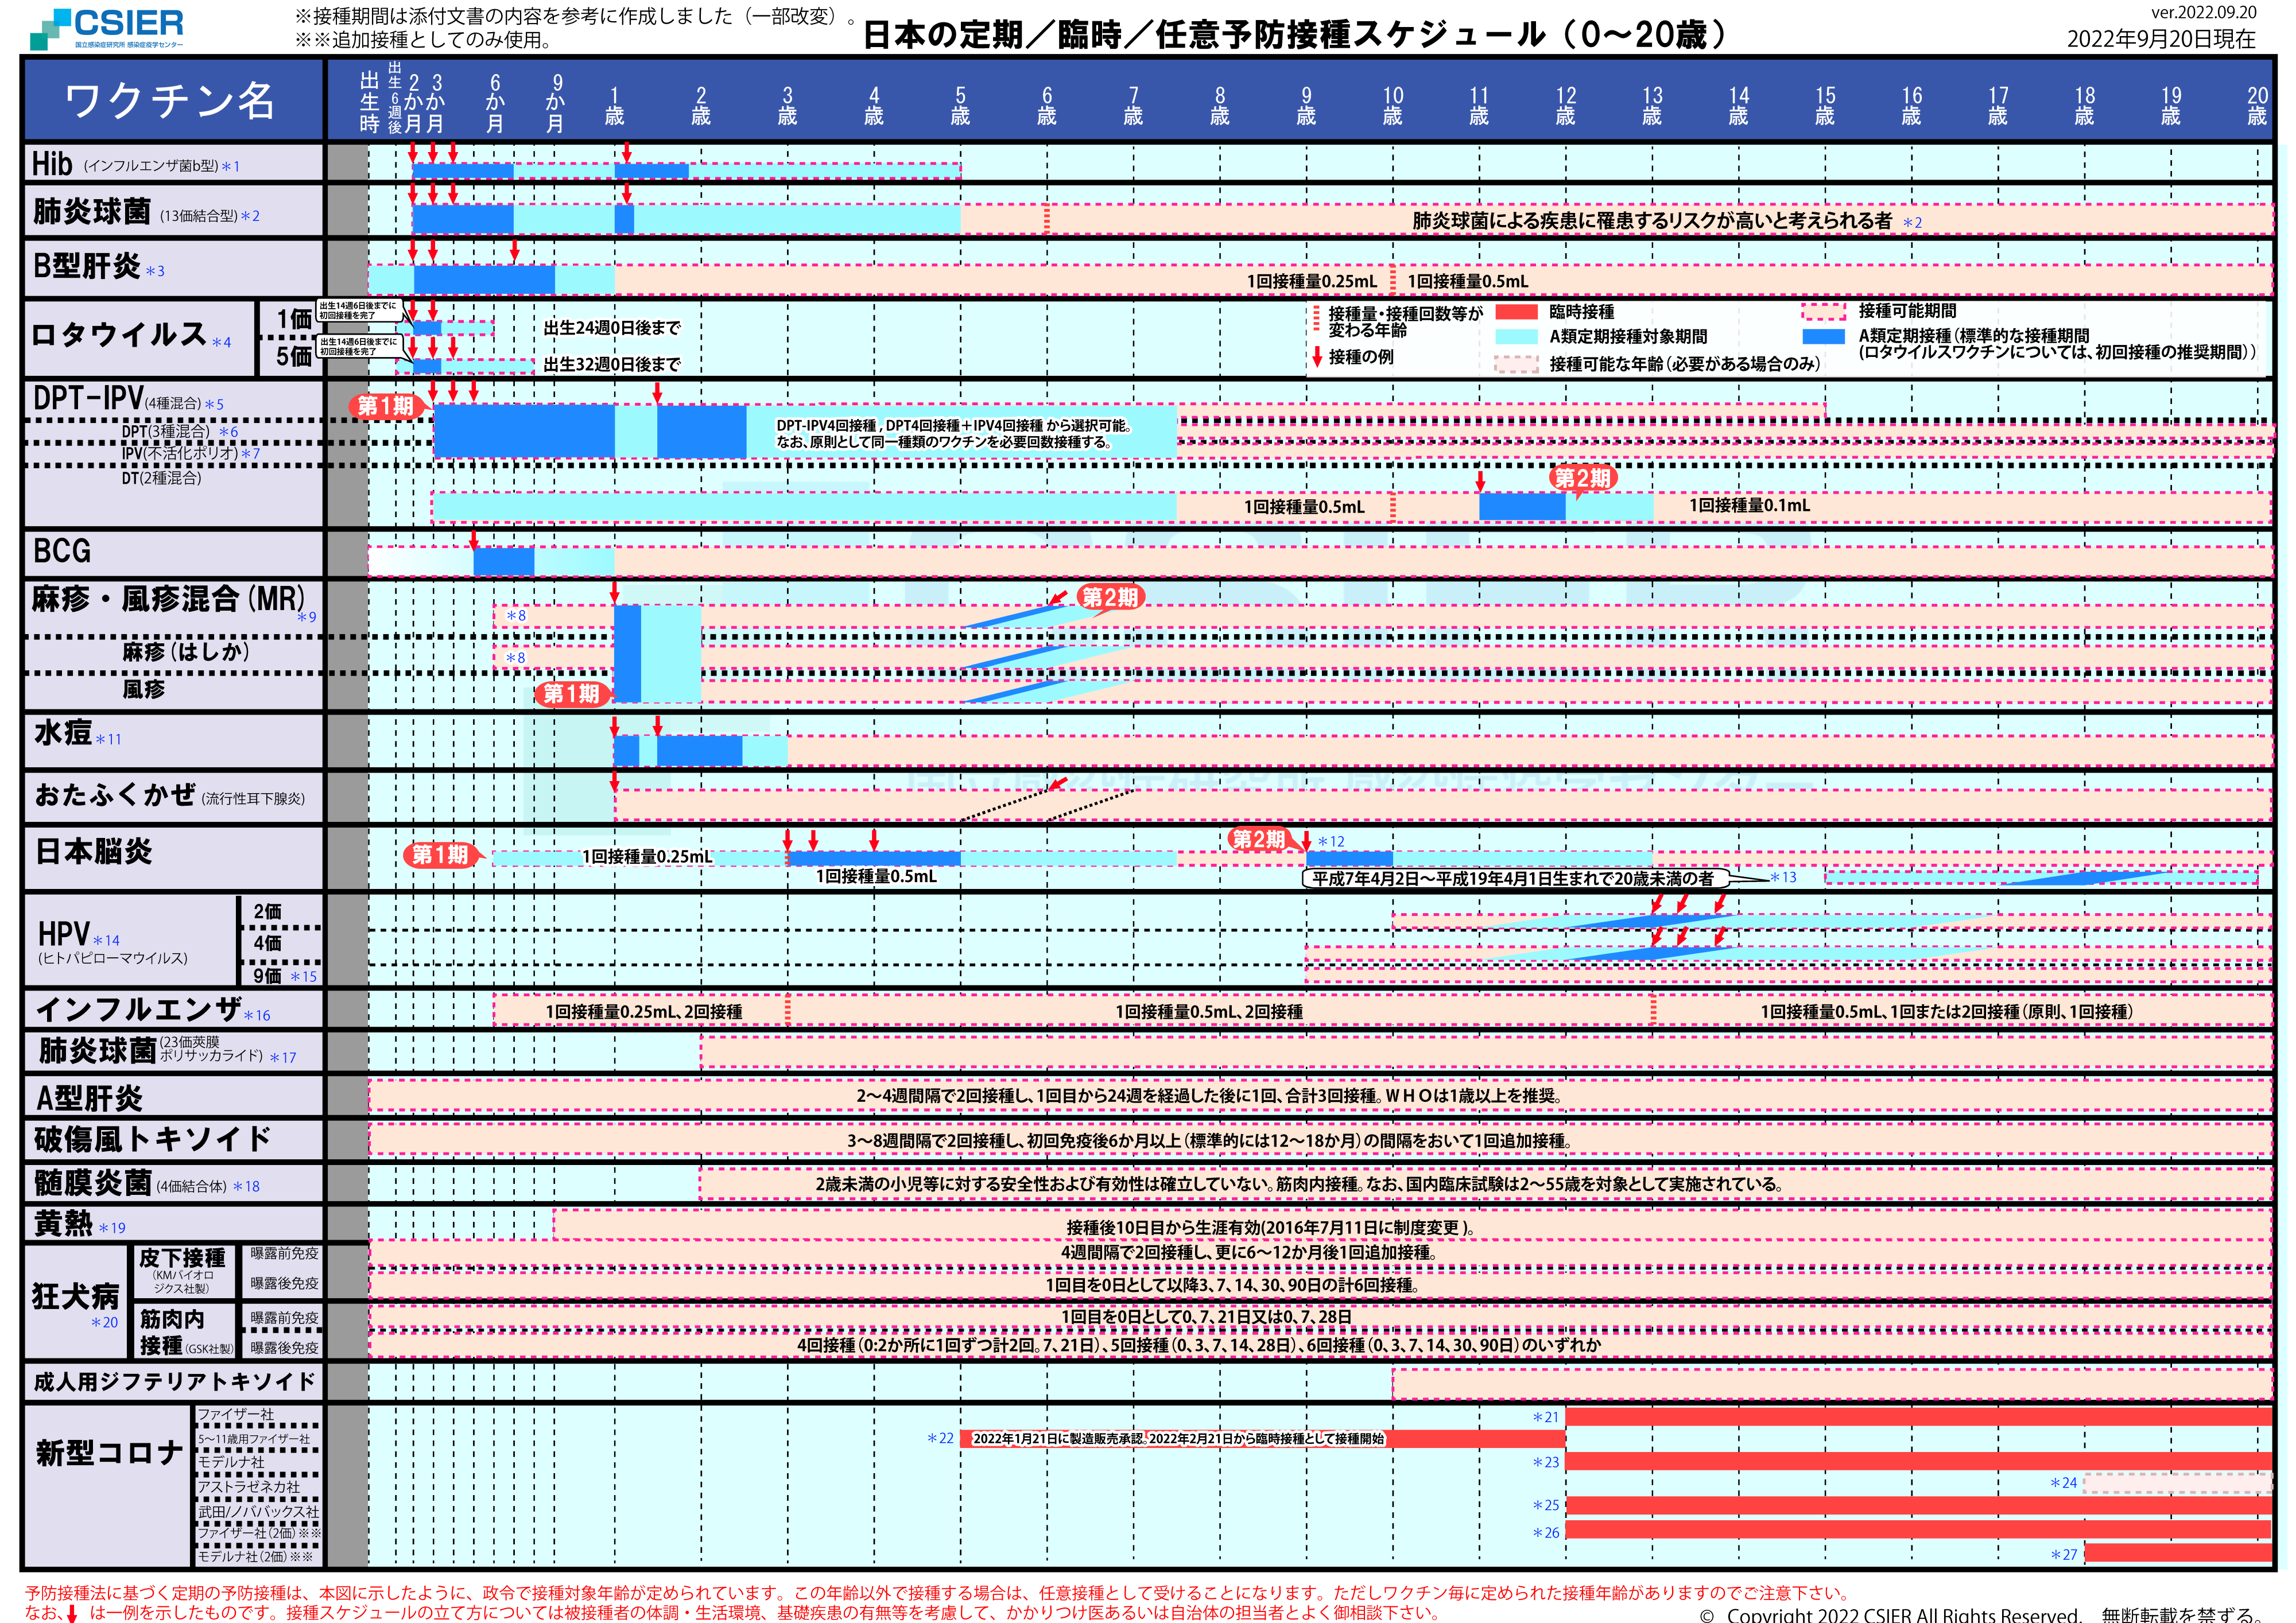Select the 10歳 age column header
The width and height of the screenshot is (2296, 1623).
tap(1392, 105)
